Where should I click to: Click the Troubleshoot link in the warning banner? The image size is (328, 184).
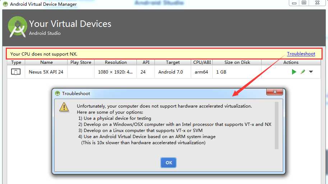click(x=301, y=54)
